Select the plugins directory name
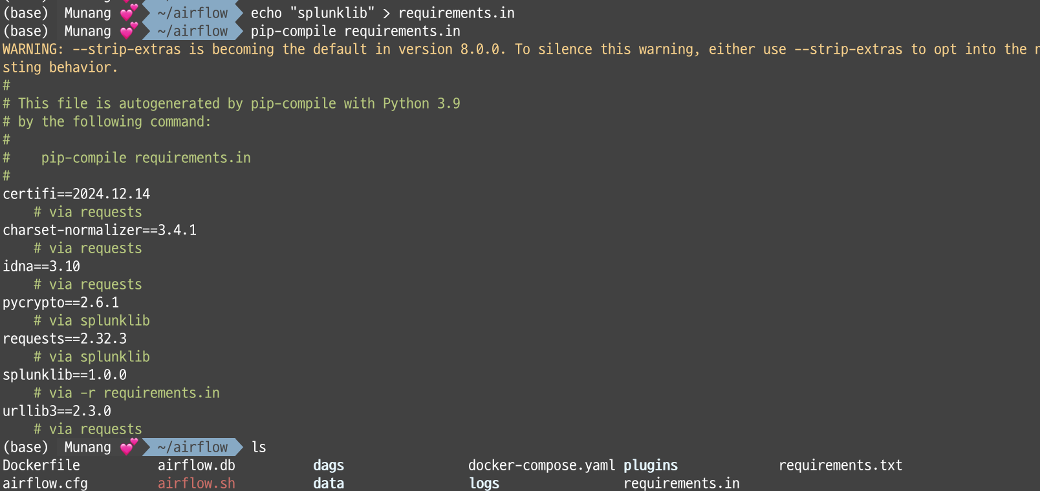This screenshot has width=1040, height=491. (x=651, y=465)
